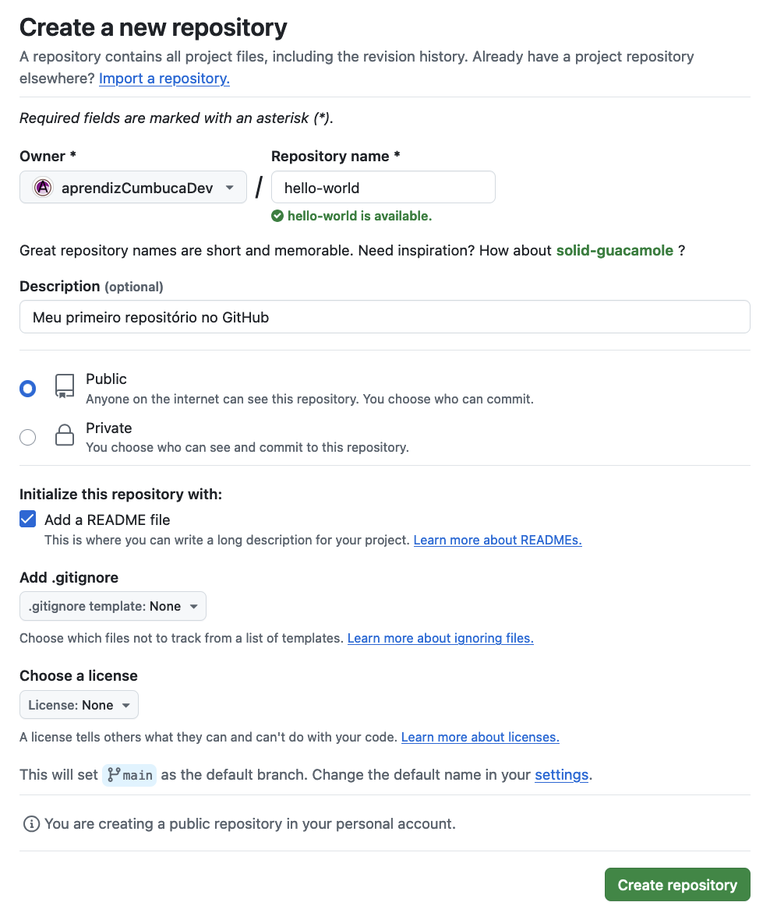The width and height of the screenshot is (770, 916).
Task: Click the solid-guacamole name suggestion
Action: tap(615, 250)
